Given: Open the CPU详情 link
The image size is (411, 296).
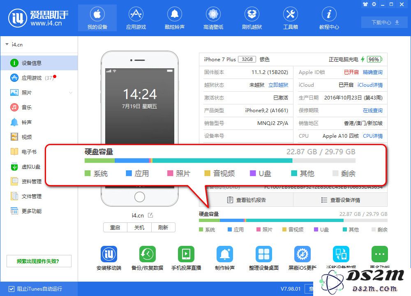Looking at the screenshot, I should pyautogui.click(x=373, y=136).
